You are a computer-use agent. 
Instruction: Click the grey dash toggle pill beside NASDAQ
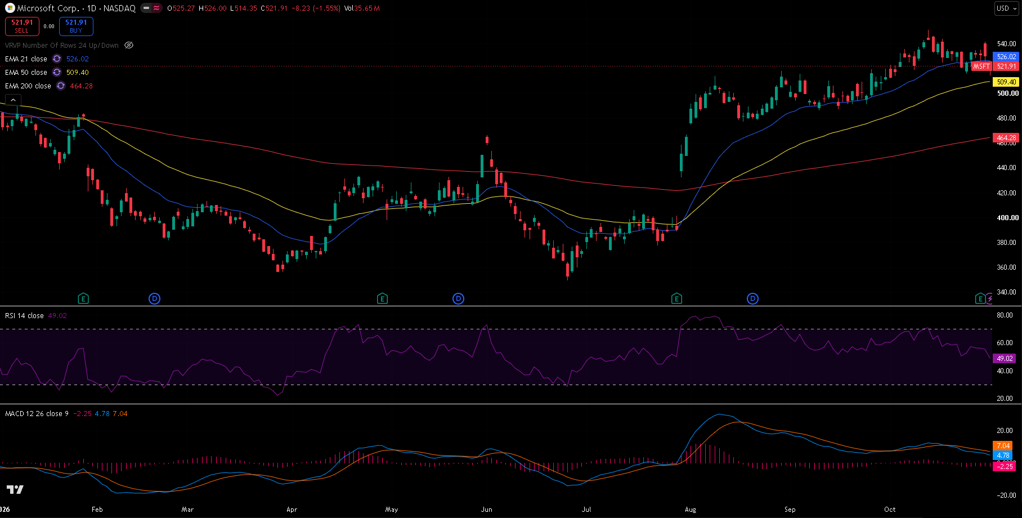pos(146,8)
